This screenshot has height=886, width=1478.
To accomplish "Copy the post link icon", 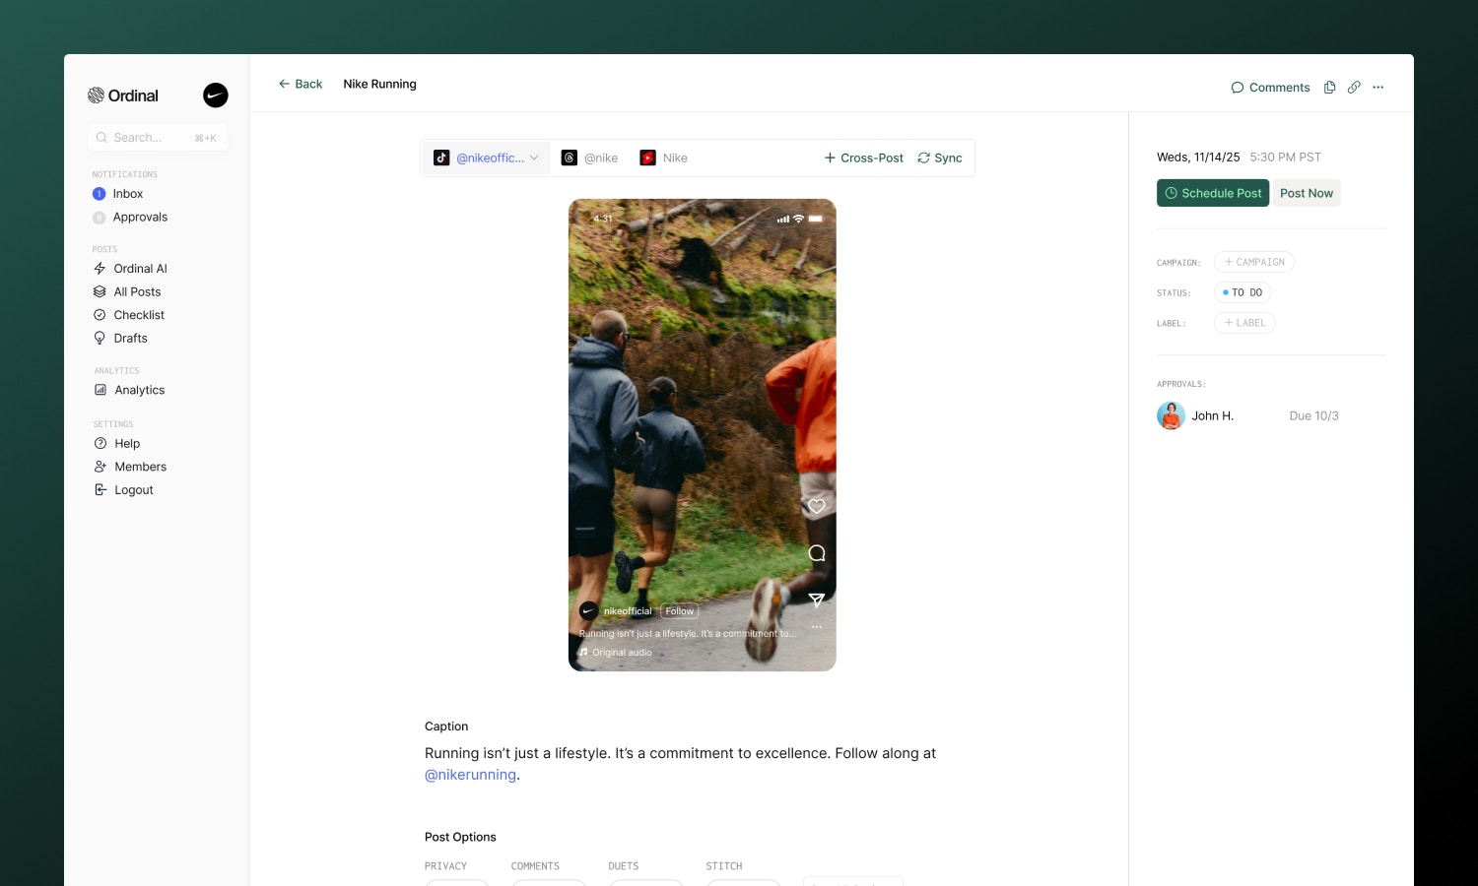I will (1354, 88).
